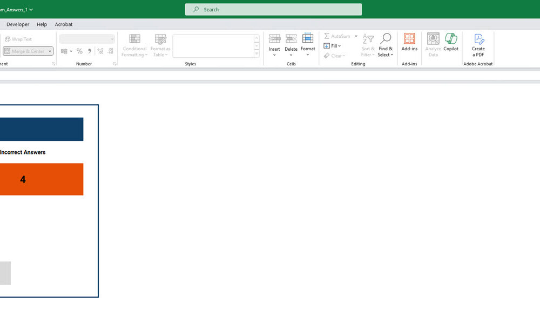Open the Fill menu
Screen dimensions: 540x325
pos(332,46)
